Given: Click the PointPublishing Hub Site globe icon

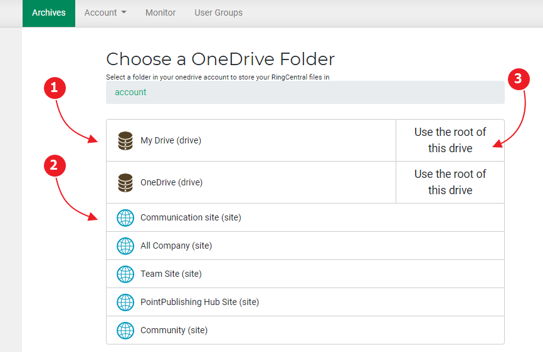Looking at the screenshot, I should point(125,303).
